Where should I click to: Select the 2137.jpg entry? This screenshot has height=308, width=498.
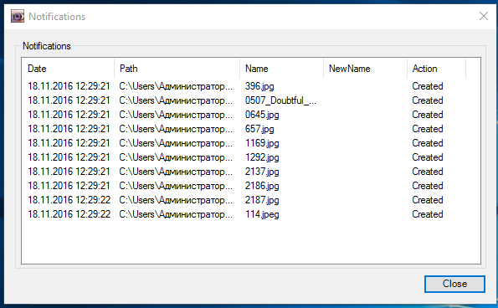pos(262,172)
